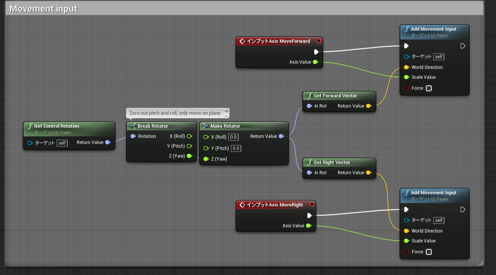
Task: Click the top node's World Direction pin
Action: 407,67
